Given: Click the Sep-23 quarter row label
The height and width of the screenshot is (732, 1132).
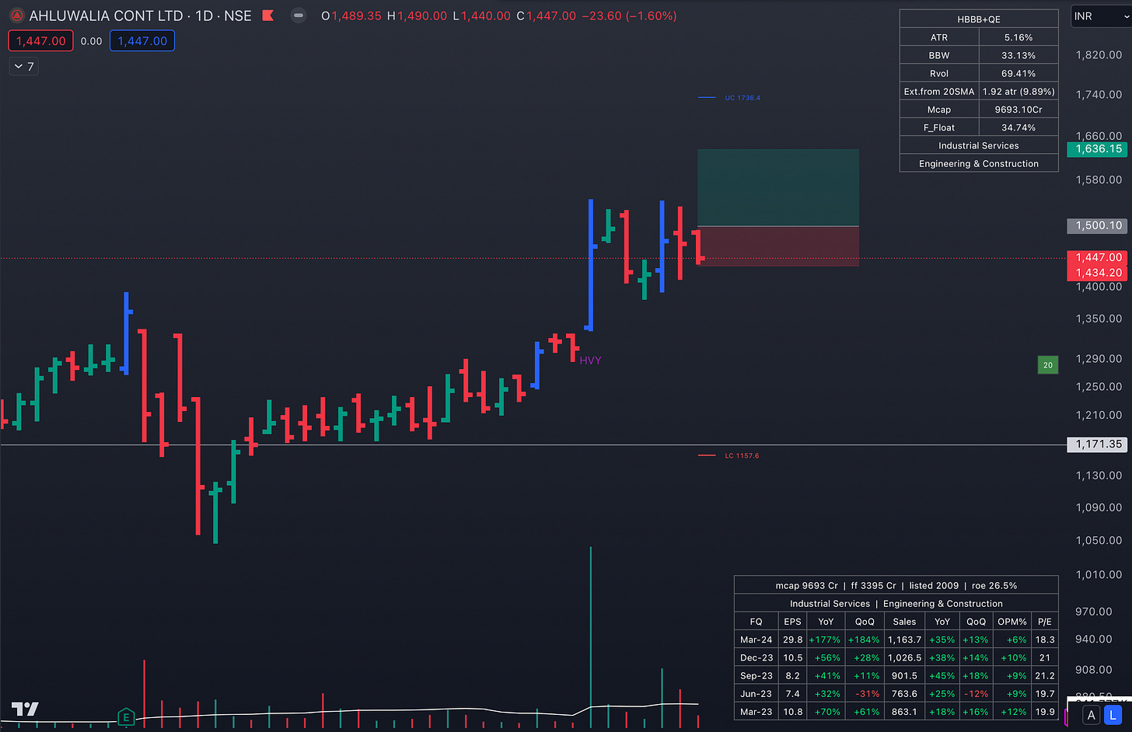Looking at the screenshot, I should [x=756, y=675].
